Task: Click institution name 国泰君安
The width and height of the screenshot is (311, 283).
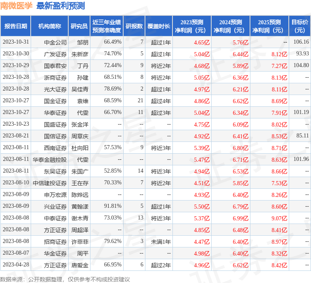Action: point(55,66)
